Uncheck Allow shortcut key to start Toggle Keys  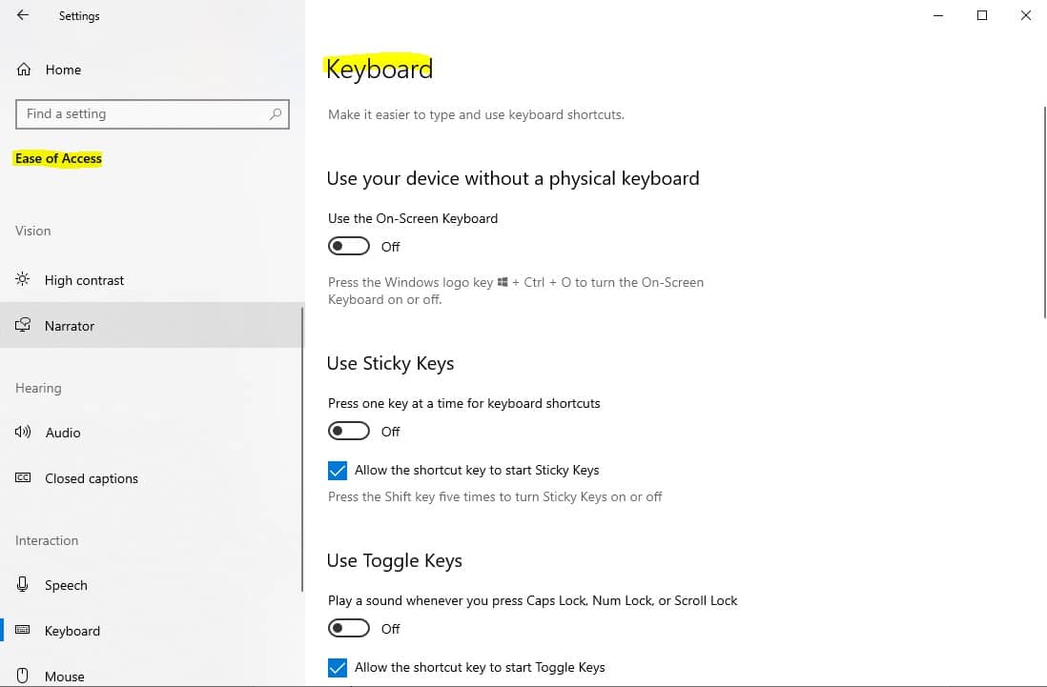point(338,667)
